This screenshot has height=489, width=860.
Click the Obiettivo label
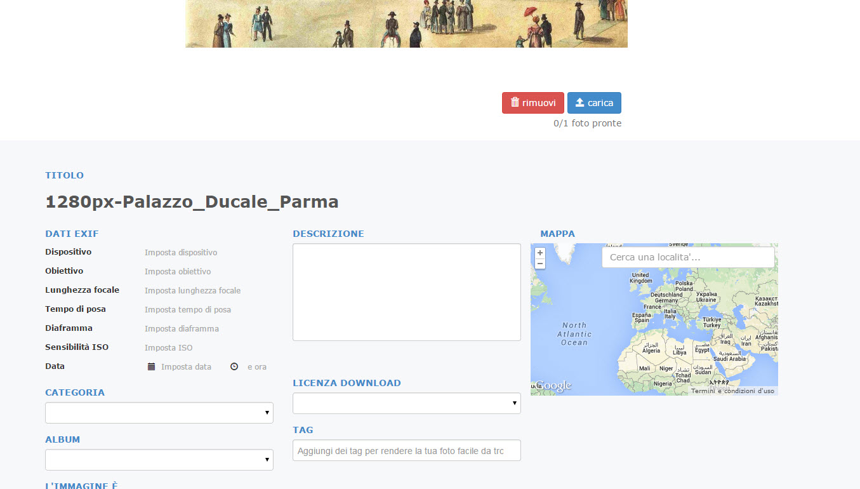coord(64,271)
